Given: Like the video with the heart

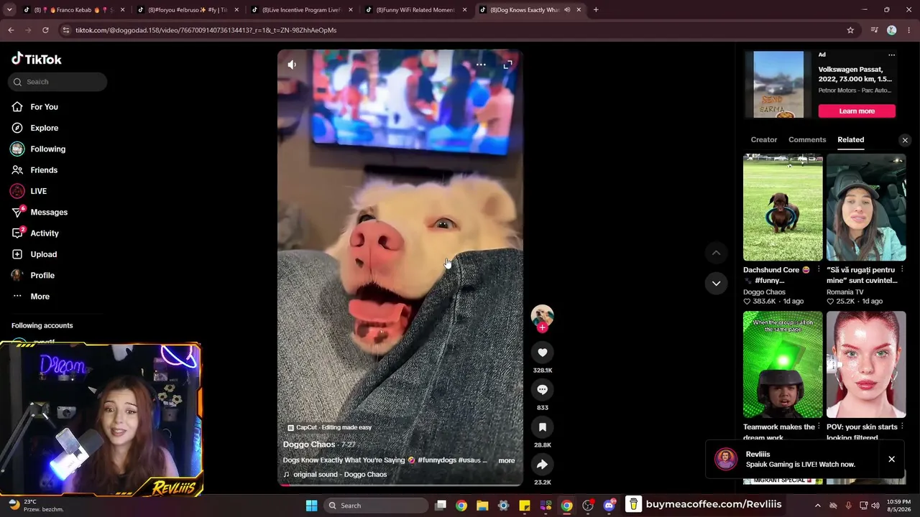Looking at the screenshot, I should [542, 352].
